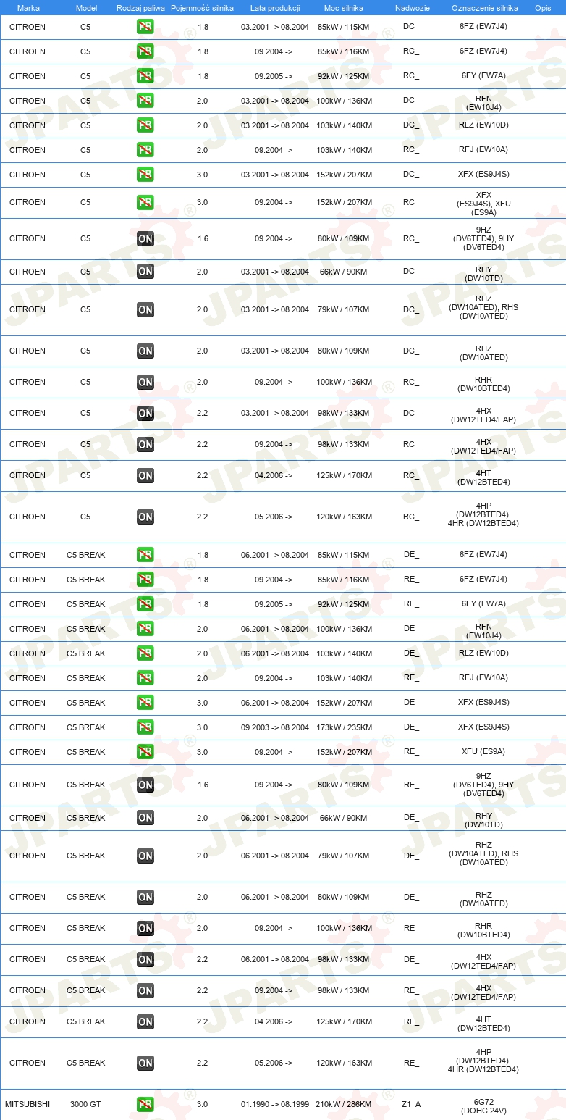Viewport: 566px width, 1120px height.
Task: Click the ON icon in the RE_ 120kW / 163KM row
Action: 145,1063
